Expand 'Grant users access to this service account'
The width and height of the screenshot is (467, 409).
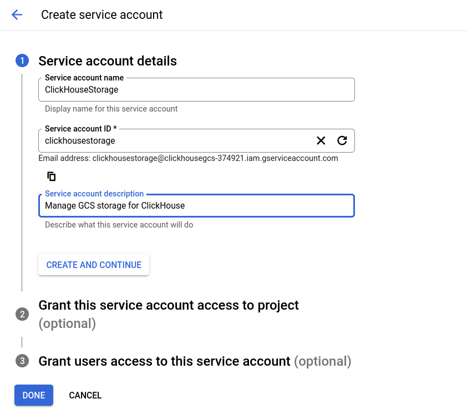164,361
